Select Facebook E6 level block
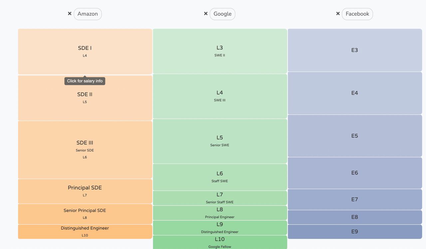This screenshot has width=426, height=249. [x=355, y=173]
